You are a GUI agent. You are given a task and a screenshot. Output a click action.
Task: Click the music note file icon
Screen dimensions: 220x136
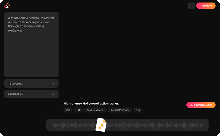101,125
